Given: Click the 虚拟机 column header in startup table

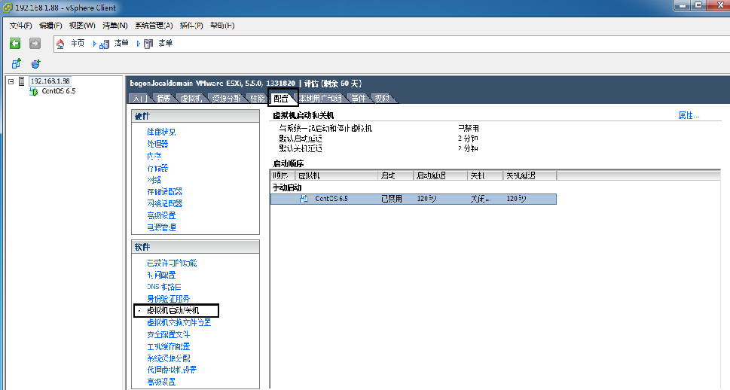Looking at the screenshot, I should tap(336, 175).
